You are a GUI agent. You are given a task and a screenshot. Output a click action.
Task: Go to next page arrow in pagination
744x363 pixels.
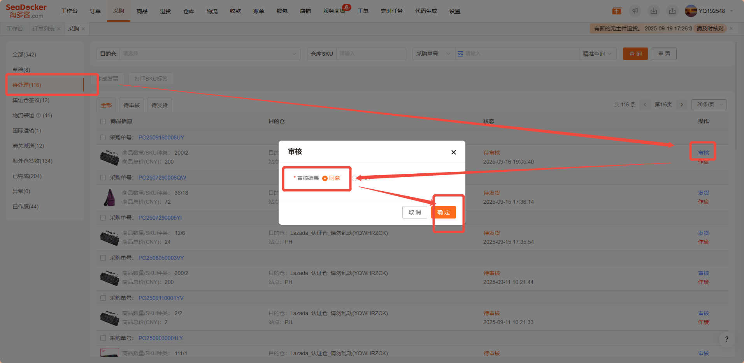(682, 105)
